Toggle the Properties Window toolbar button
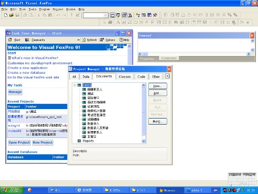Screen dimensions: 258x194 pyautogui.click(x=124, y=16)
